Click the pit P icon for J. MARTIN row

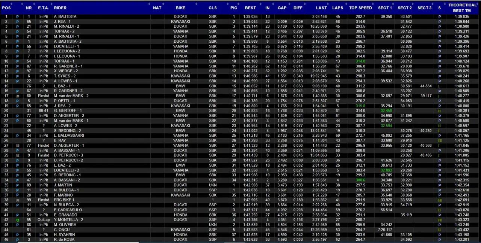point(17,185)
